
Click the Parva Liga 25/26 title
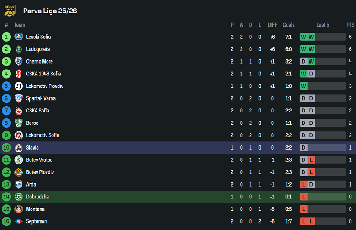click(50, 11)
